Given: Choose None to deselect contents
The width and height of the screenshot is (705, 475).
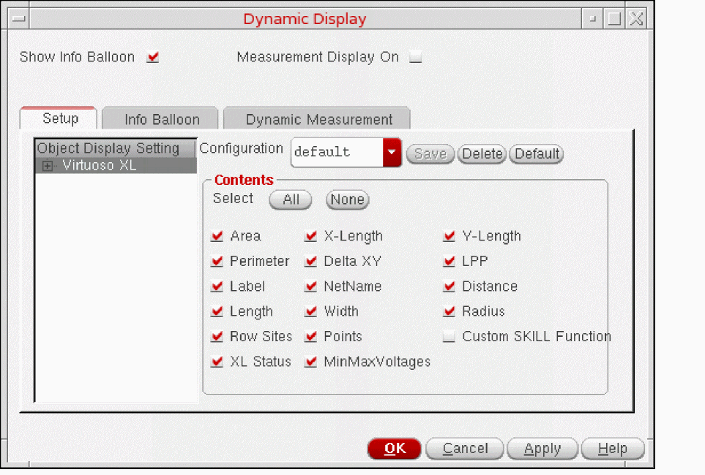Looking at the screenshot, I should coord(347,200).
